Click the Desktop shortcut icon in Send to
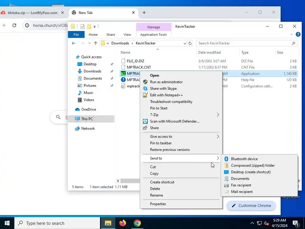 [226, 172]
